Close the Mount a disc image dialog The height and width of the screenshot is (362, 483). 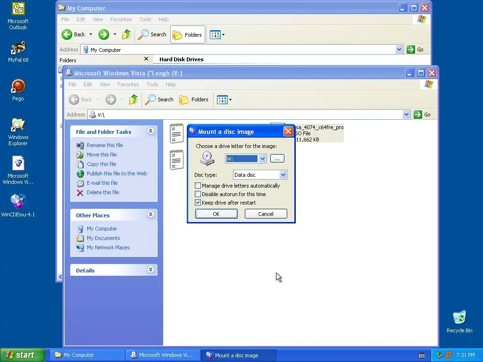(288, 132)
